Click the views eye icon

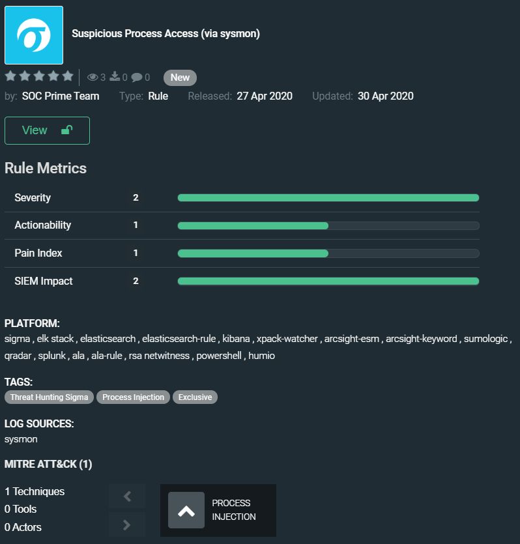pos(93,77)
